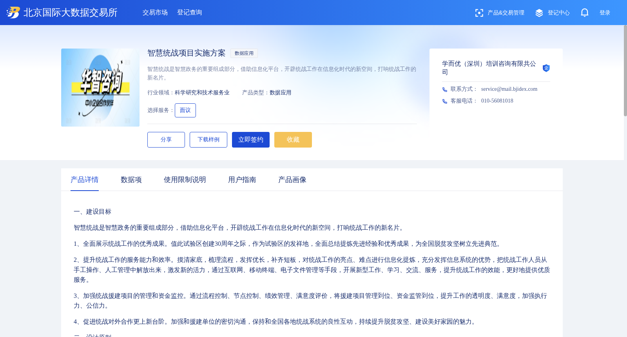Switch to the 产品详情 tab

(x=85, y=180)
